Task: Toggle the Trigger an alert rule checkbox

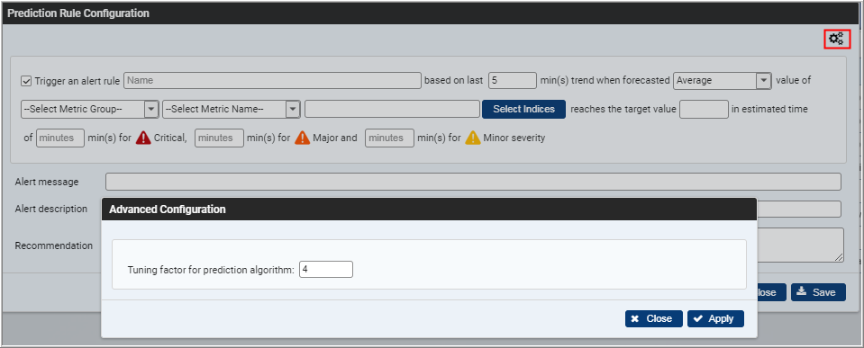Action: click(26, 81)
